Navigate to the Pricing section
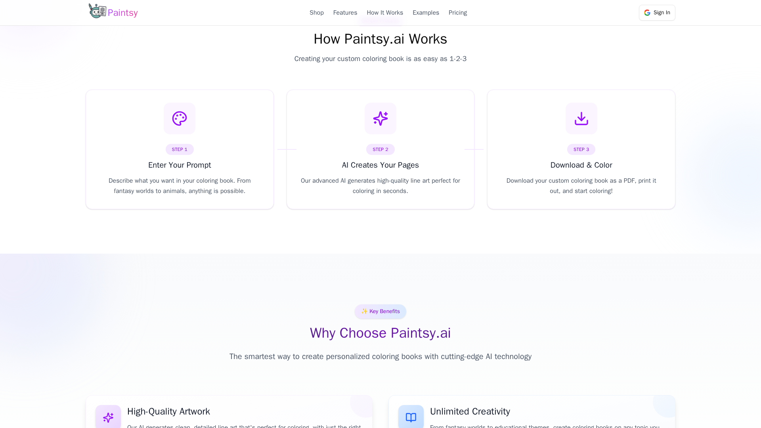Screen dimensions: 761x428 (x=458, y=13)
